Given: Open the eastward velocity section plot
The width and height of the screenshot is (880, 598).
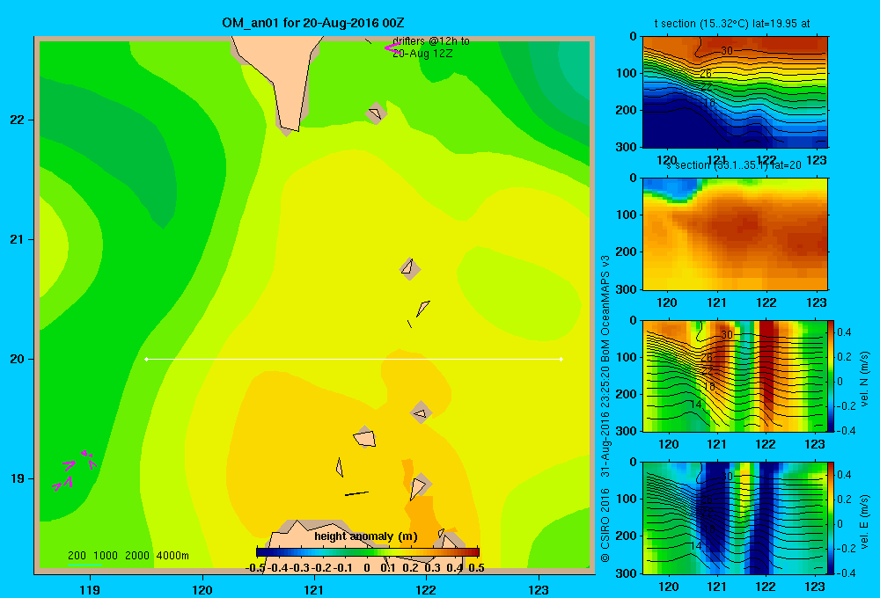Looking at the screenshot, I should (x=735, y=517).
